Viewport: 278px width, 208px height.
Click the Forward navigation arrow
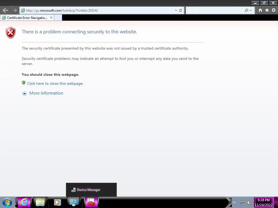coord(15,10)
